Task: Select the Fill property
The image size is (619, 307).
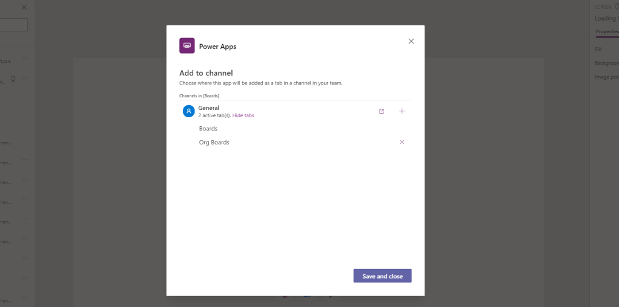Action: click(598, 49)
